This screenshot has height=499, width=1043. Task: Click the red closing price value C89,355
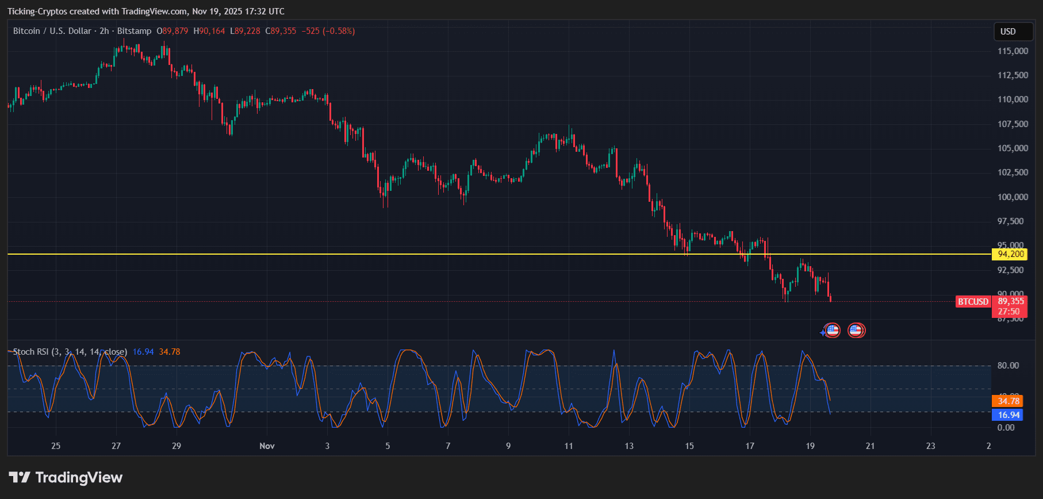click(281, 31)
